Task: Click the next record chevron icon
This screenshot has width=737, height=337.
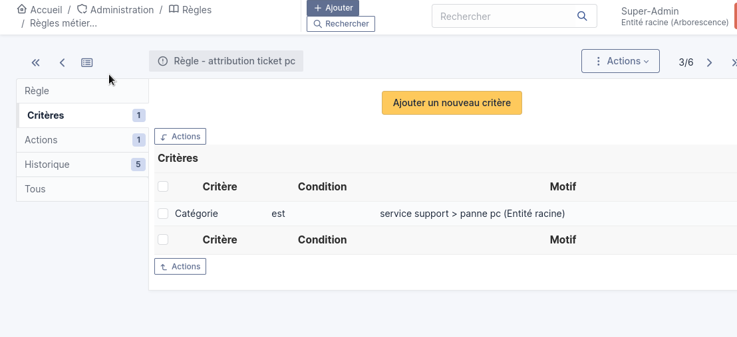Action: point(709,62)
